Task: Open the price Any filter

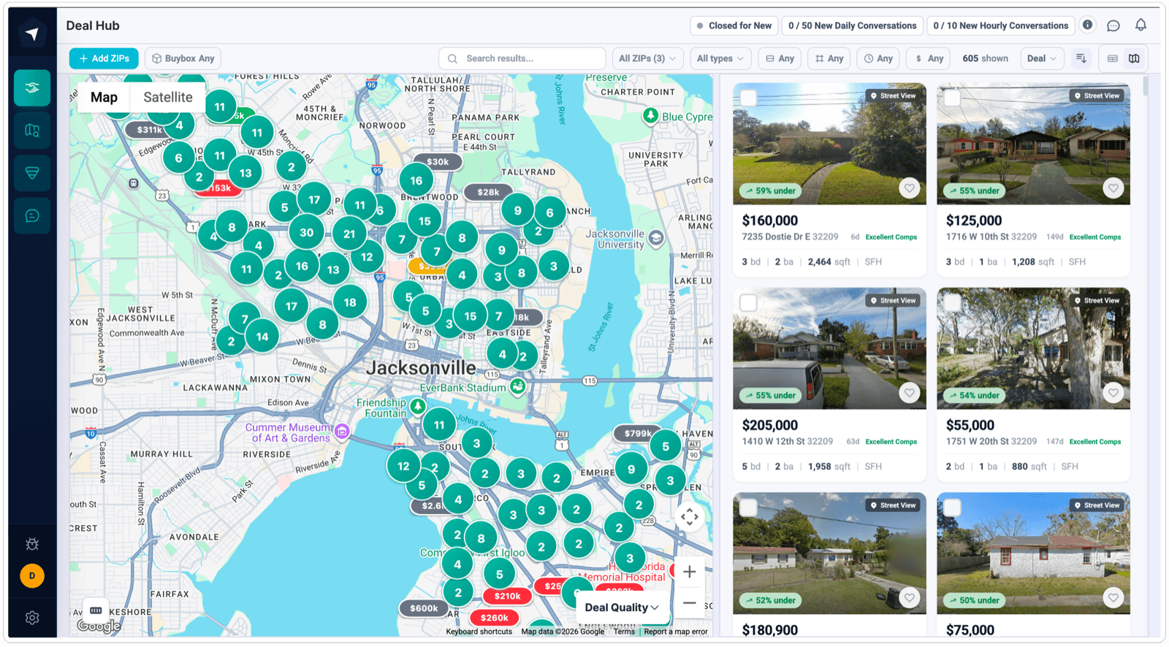Action: point(929,58)
